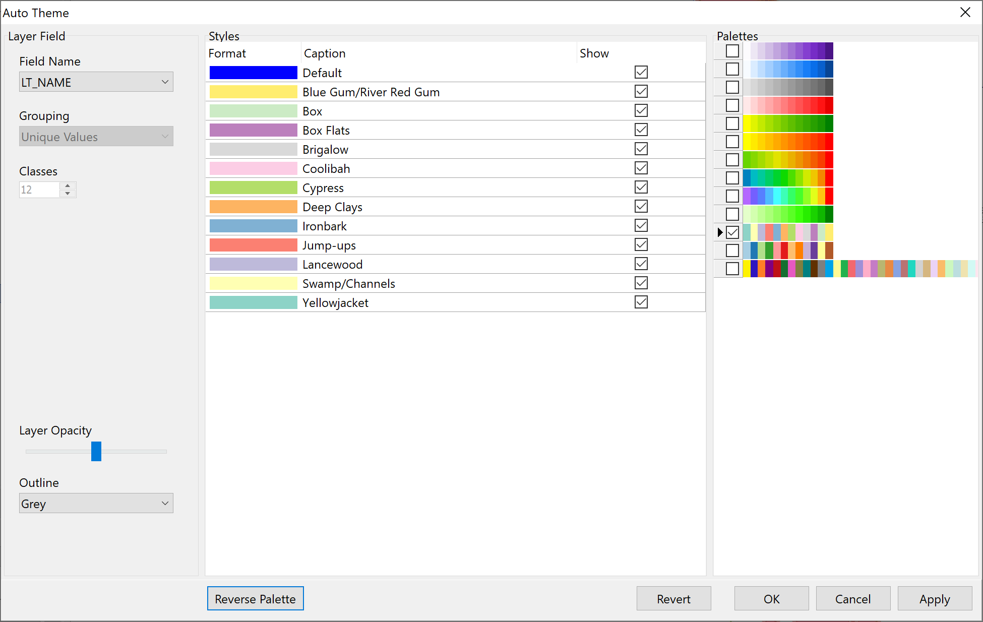Click the Lancewood style caption
The height and width of the screenshot is (622, 983).
(332, 264)
